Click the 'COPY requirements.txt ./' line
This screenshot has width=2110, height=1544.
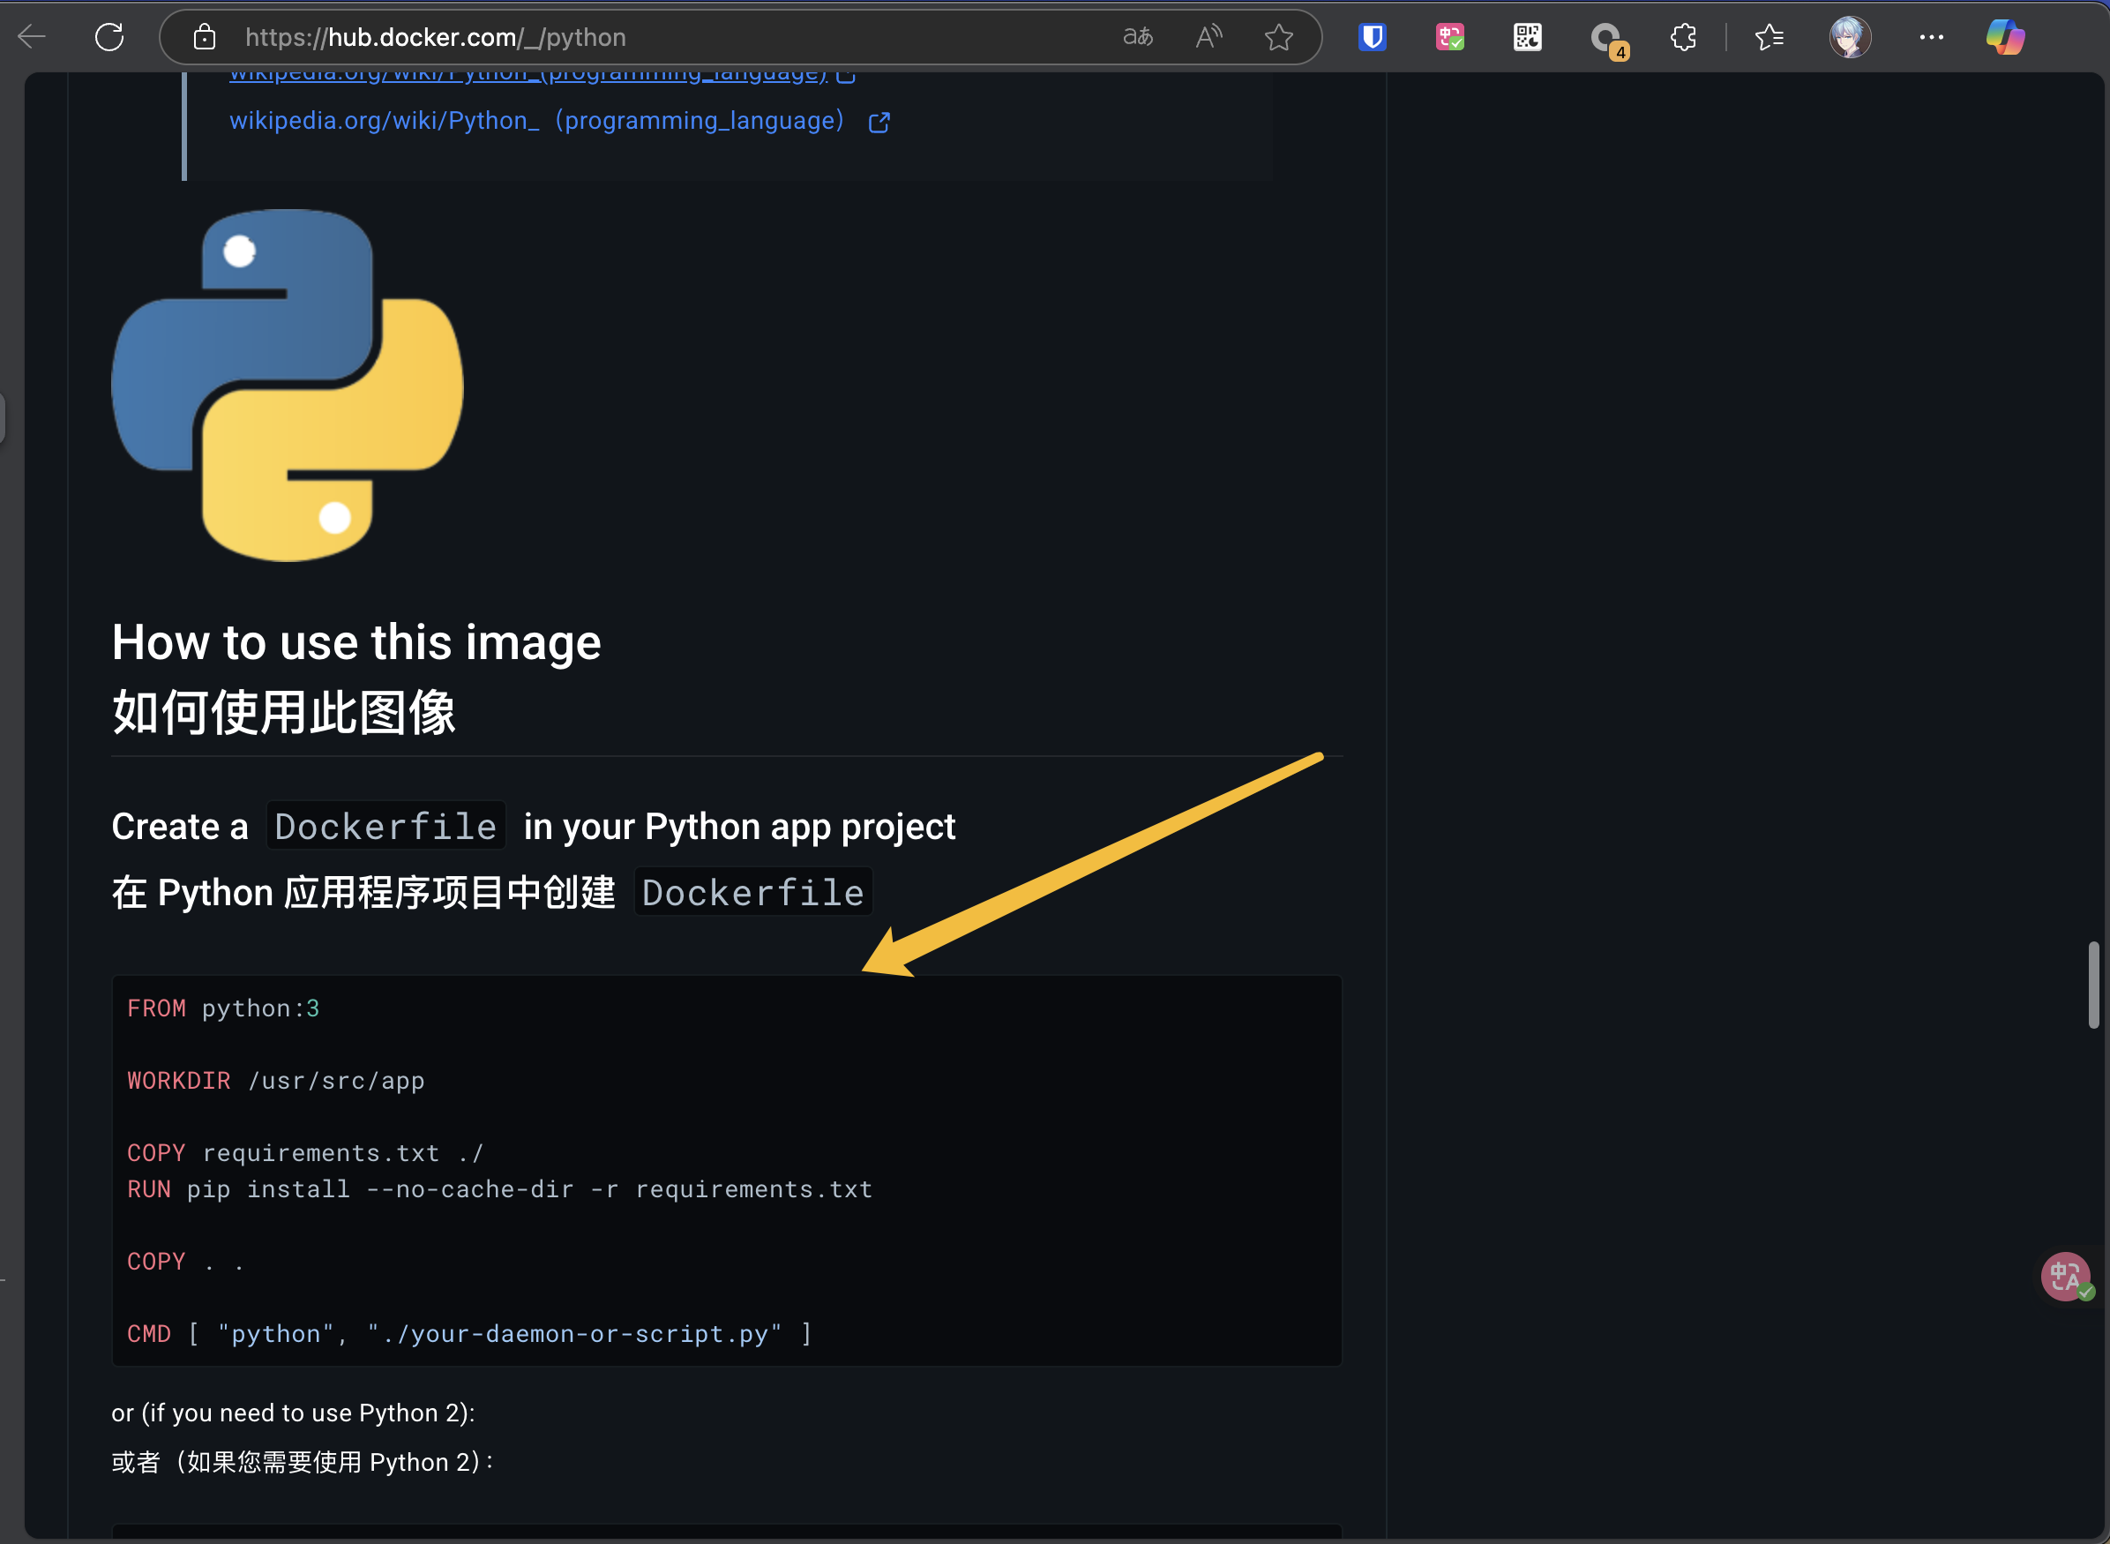305,1153
